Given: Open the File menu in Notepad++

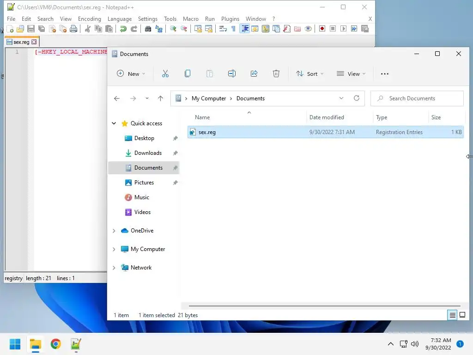Looking at the screenshot, I should point(11,18).
